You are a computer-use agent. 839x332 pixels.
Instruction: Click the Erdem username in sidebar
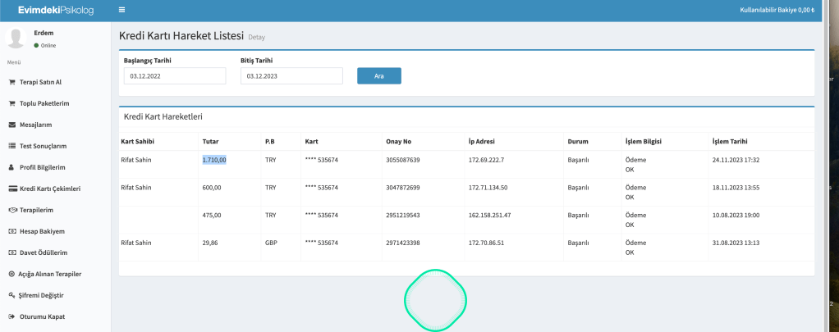(44, 33)
